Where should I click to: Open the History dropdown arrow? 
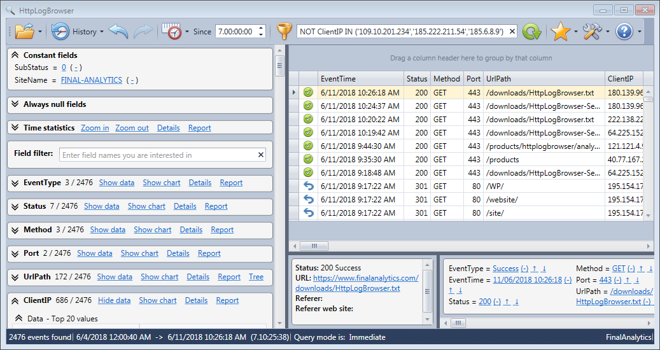pyautogui.click(x=102, y=32)
